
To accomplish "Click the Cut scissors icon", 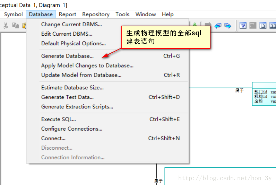I will pos(6,26).
